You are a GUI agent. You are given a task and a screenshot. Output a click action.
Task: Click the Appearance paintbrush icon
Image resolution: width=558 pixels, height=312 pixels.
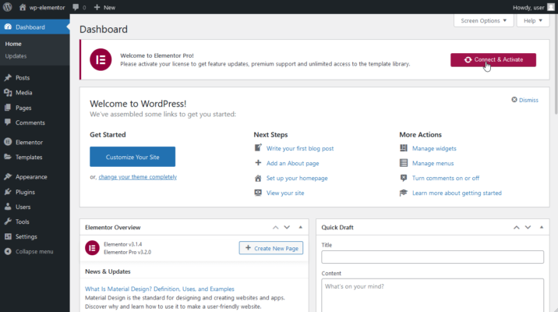click(x=7, y=177)
